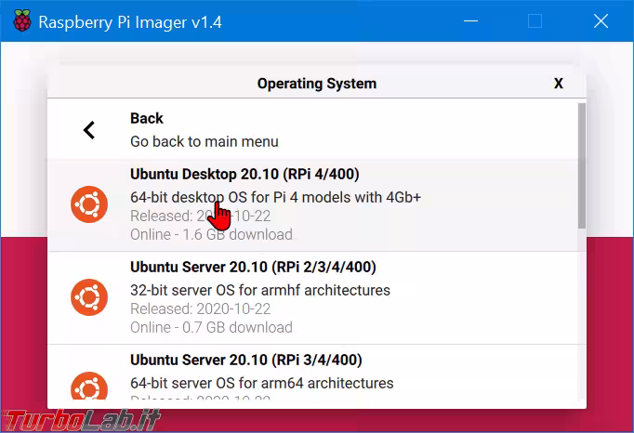The width and height of the screenshot is (634, 433).
Task: Click '64-bit server OS for arm64' description
Action: click(x=261, y=383)
